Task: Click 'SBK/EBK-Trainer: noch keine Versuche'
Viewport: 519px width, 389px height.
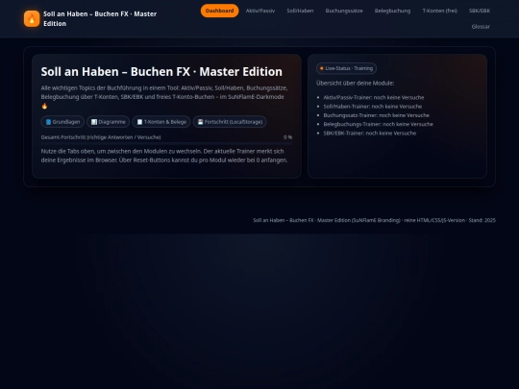Action: (x=370, y=134)
